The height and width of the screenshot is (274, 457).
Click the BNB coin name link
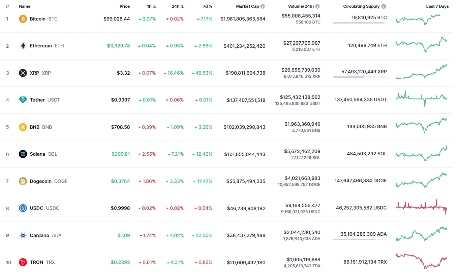(34, 127)
